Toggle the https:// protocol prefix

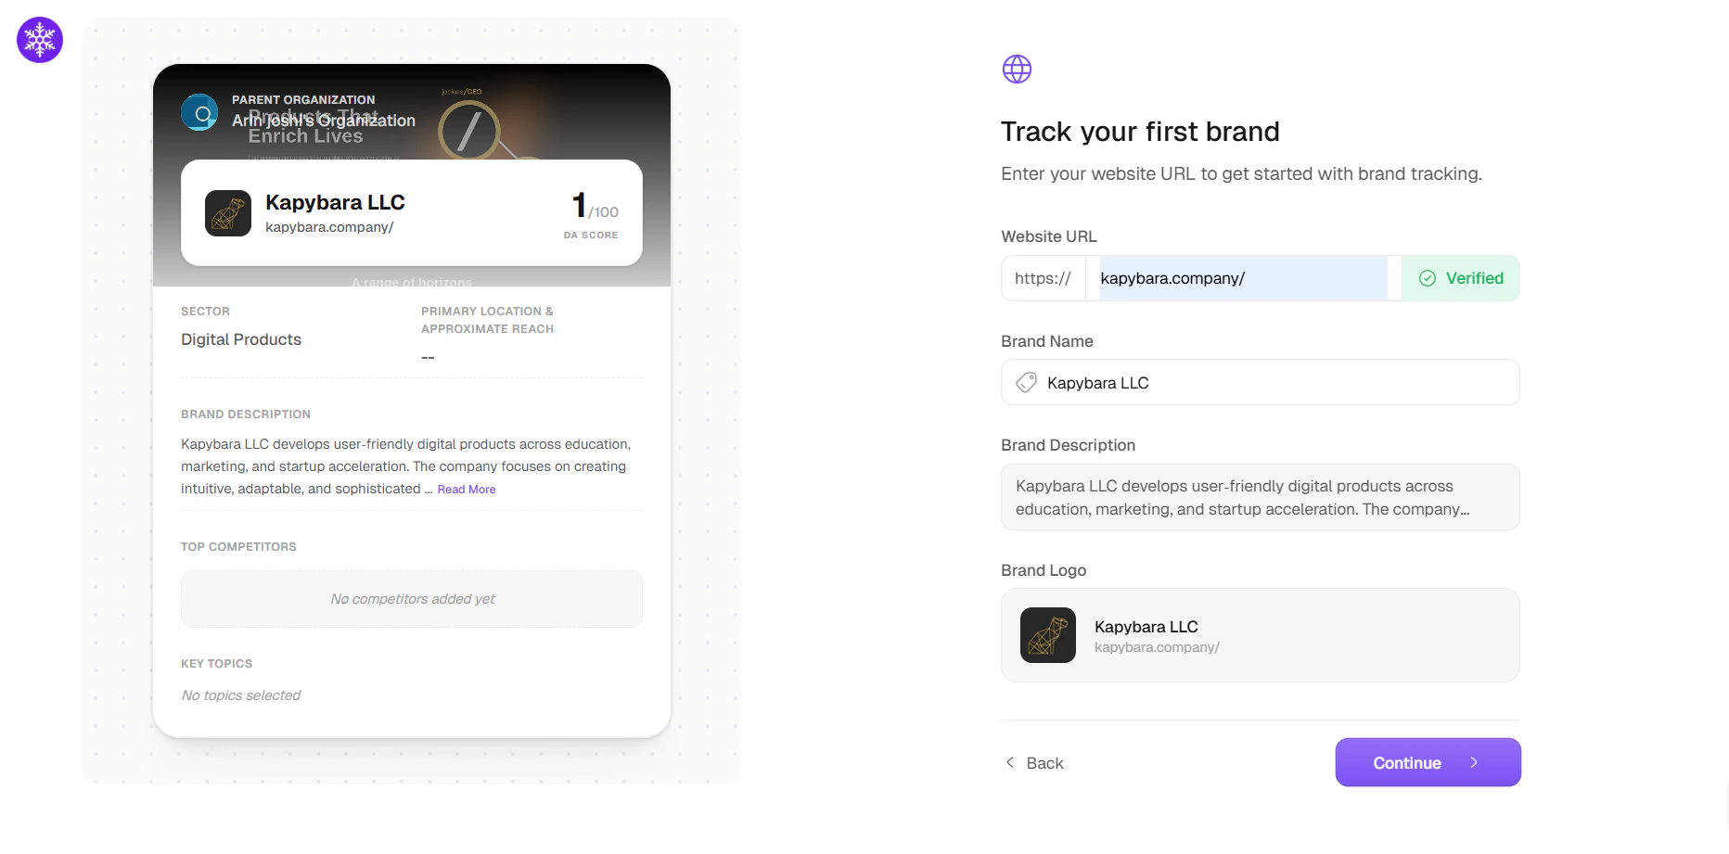tap(1043, 277)
